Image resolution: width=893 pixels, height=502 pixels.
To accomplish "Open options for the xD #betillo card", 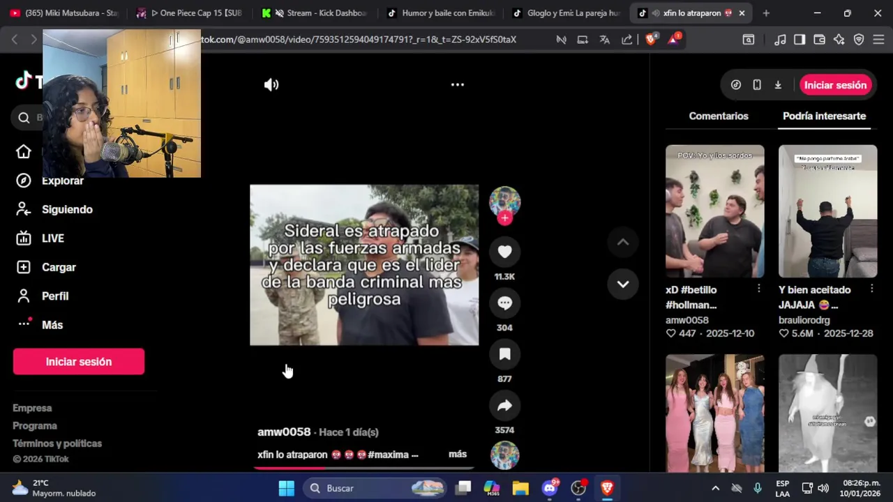I will 758,289.
